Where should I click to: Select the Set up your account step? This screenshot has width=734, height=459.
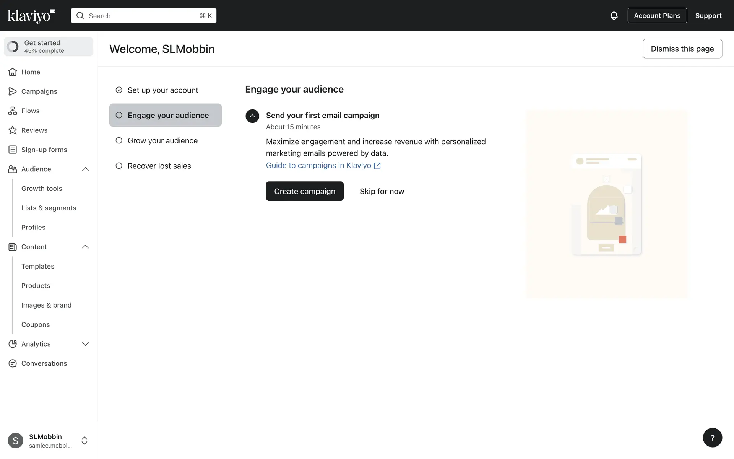(x=162, y=90)
